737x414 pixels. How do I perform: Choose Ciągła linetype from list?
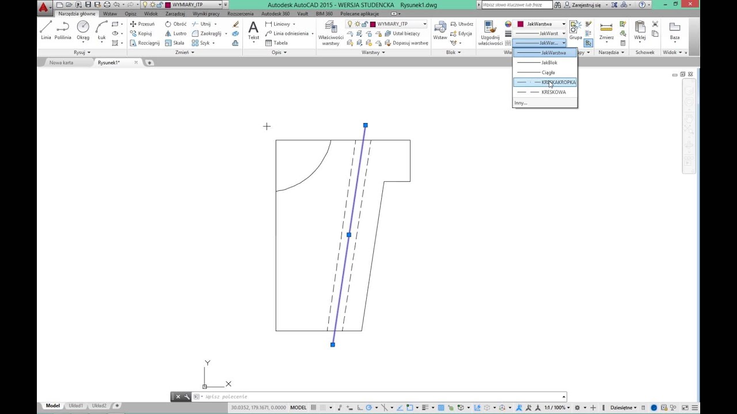tap(545, 72)
